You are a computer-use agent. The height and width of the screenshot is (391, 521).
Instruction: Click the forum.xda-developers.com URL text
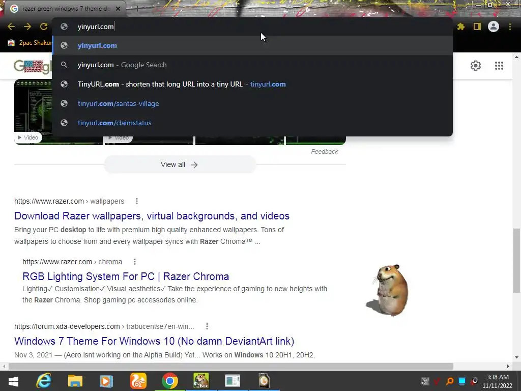[x=104, y=326]
